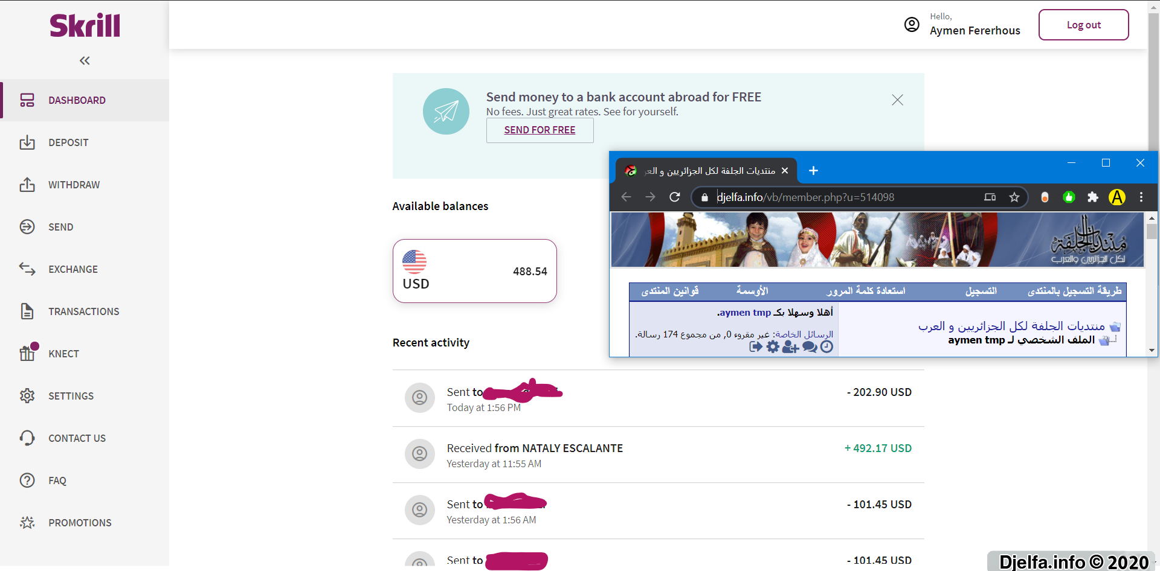The image size is (1160, 571).
Task: Click the paper plane banner icon
Action: pos(446,112)
